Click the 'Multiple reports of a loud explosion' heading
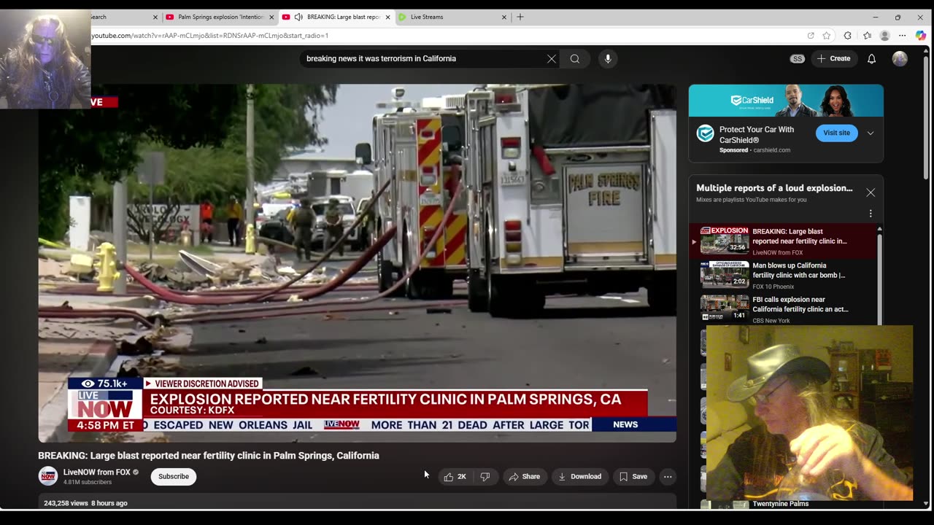This screenshot has height=525, width=934. pos(774,188)
